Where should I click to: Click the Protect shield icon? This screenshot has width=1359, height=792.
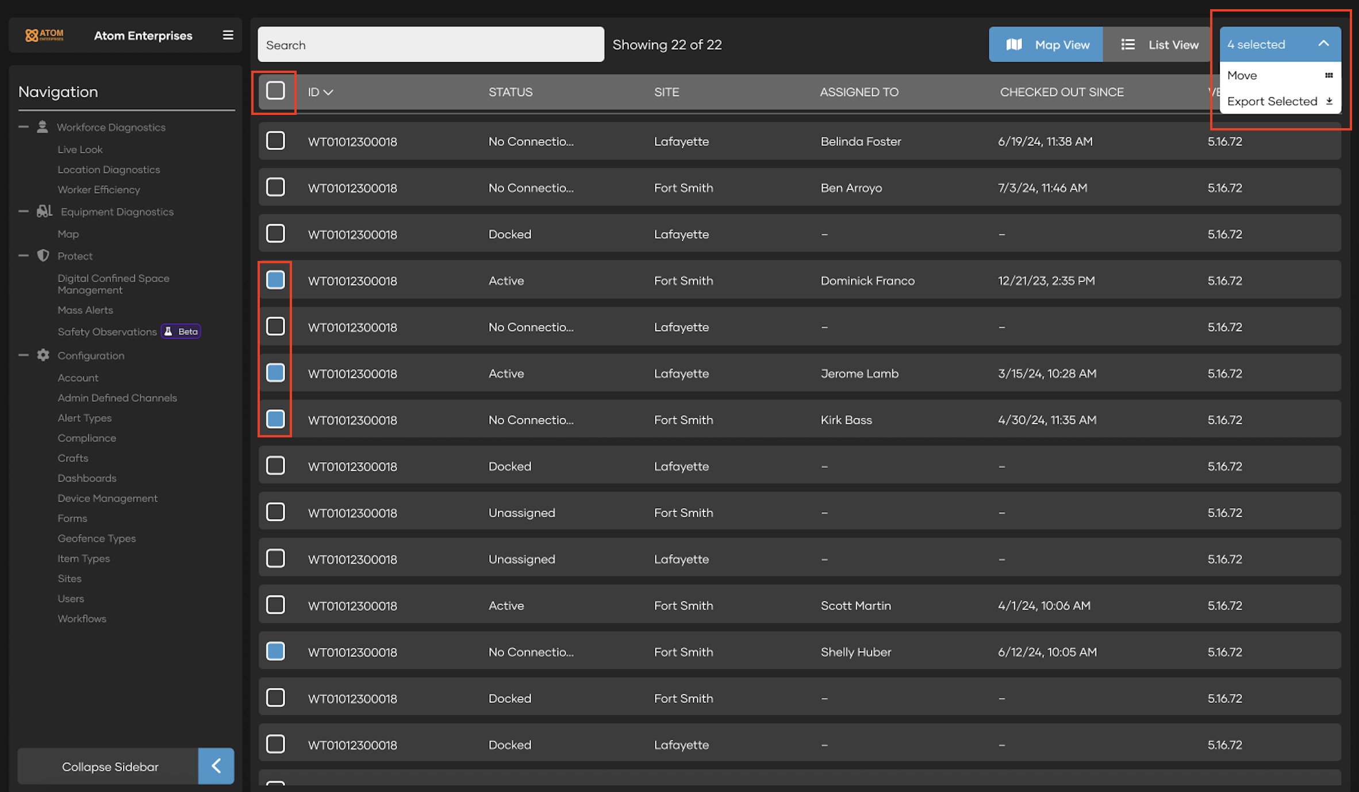point(43,256)
